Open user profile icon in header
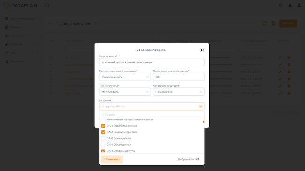Screen dimensions: 305x171 point(299,6)
